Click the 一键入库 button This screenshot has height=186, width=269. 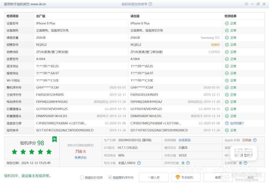pyautogui.click(x=153, y=177)
